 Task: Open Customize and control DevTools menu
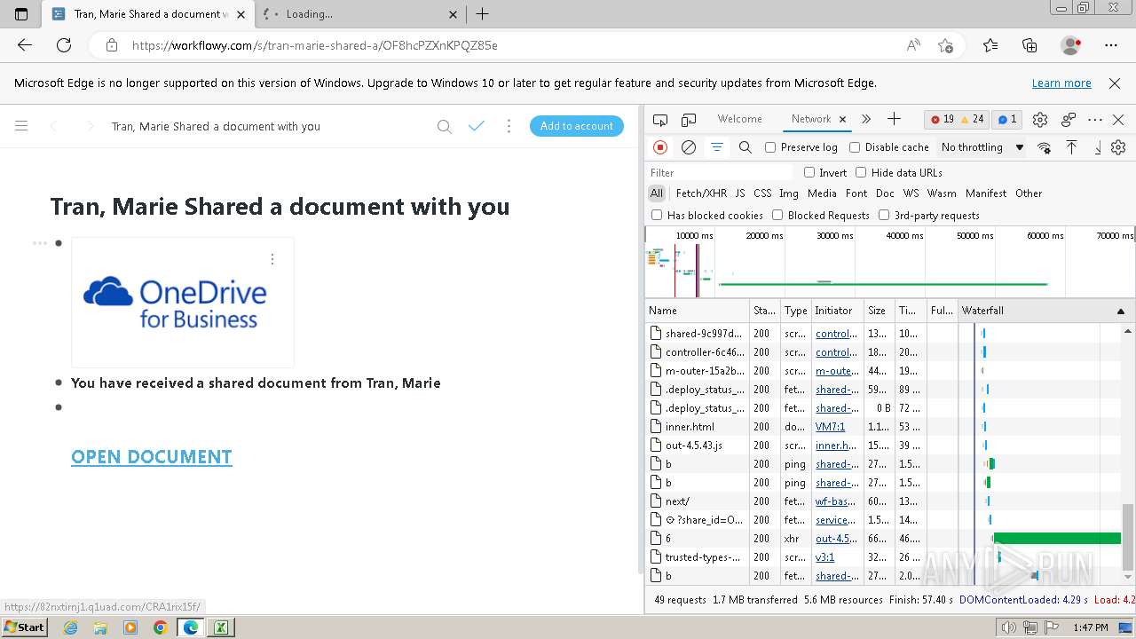pos(1095,120)
